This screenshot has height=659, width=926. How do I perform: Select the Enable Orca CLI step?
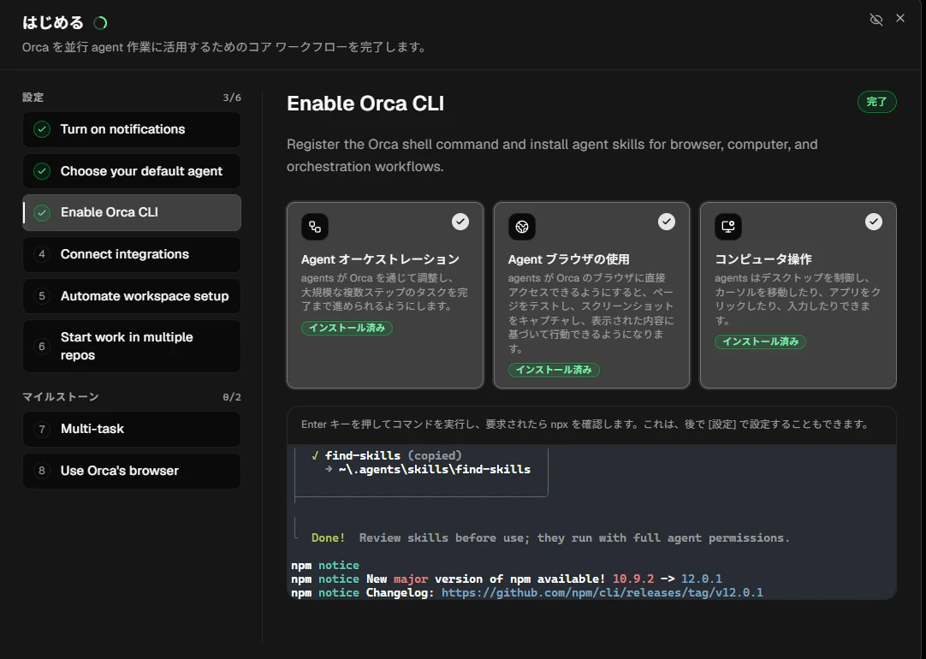132,212
